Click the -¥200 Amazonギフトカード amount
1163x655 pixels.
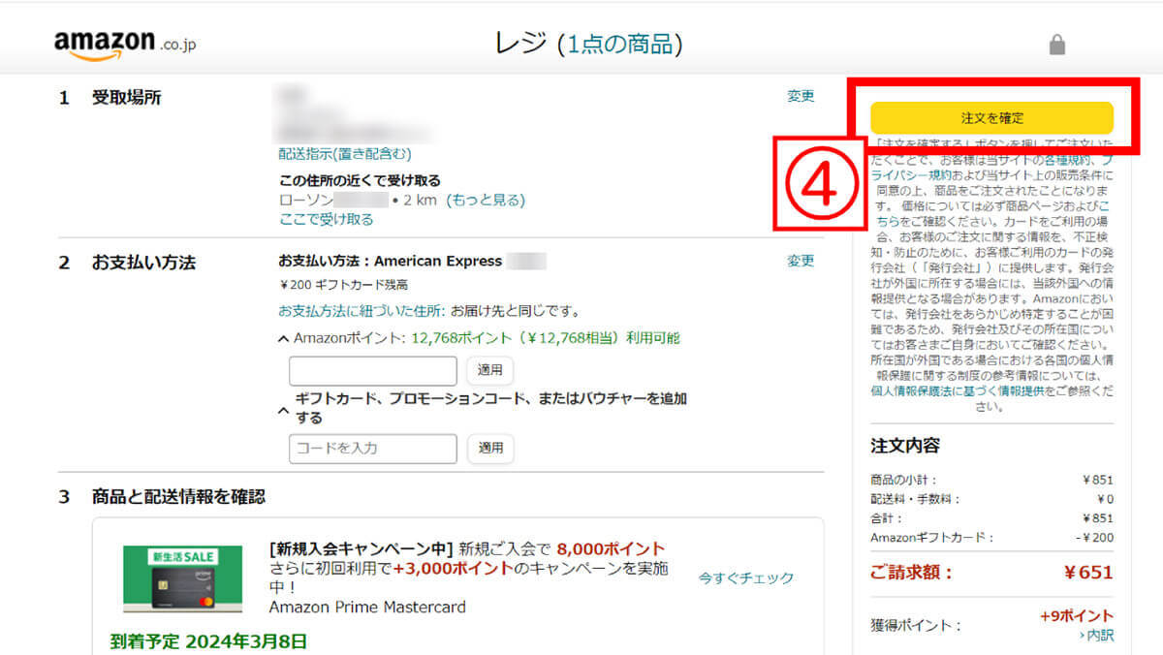tap(1095, 537)
